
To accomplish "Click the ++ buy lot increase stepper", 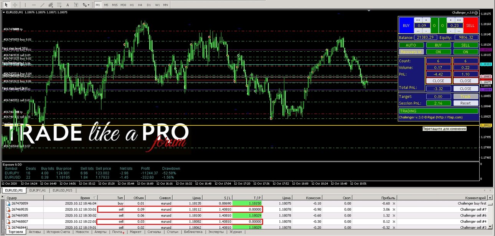I will 418,20.
